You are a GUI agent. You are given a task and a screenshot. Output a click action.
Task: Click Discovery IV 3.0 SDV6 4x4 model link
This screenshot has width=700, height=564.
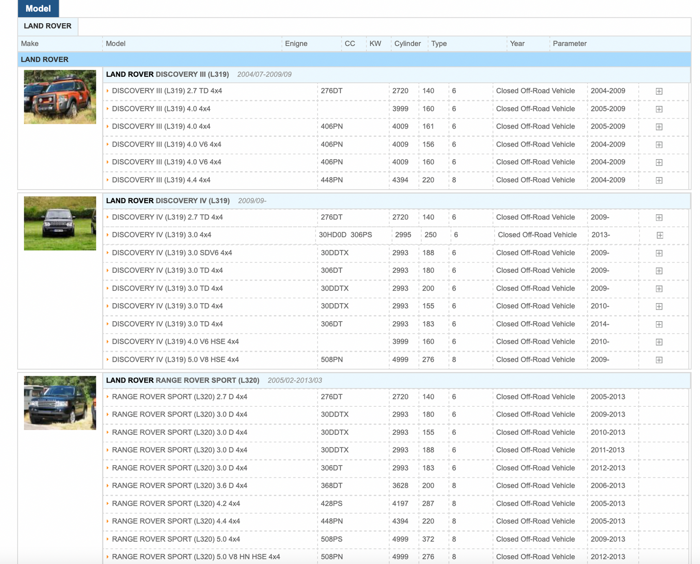171,253
